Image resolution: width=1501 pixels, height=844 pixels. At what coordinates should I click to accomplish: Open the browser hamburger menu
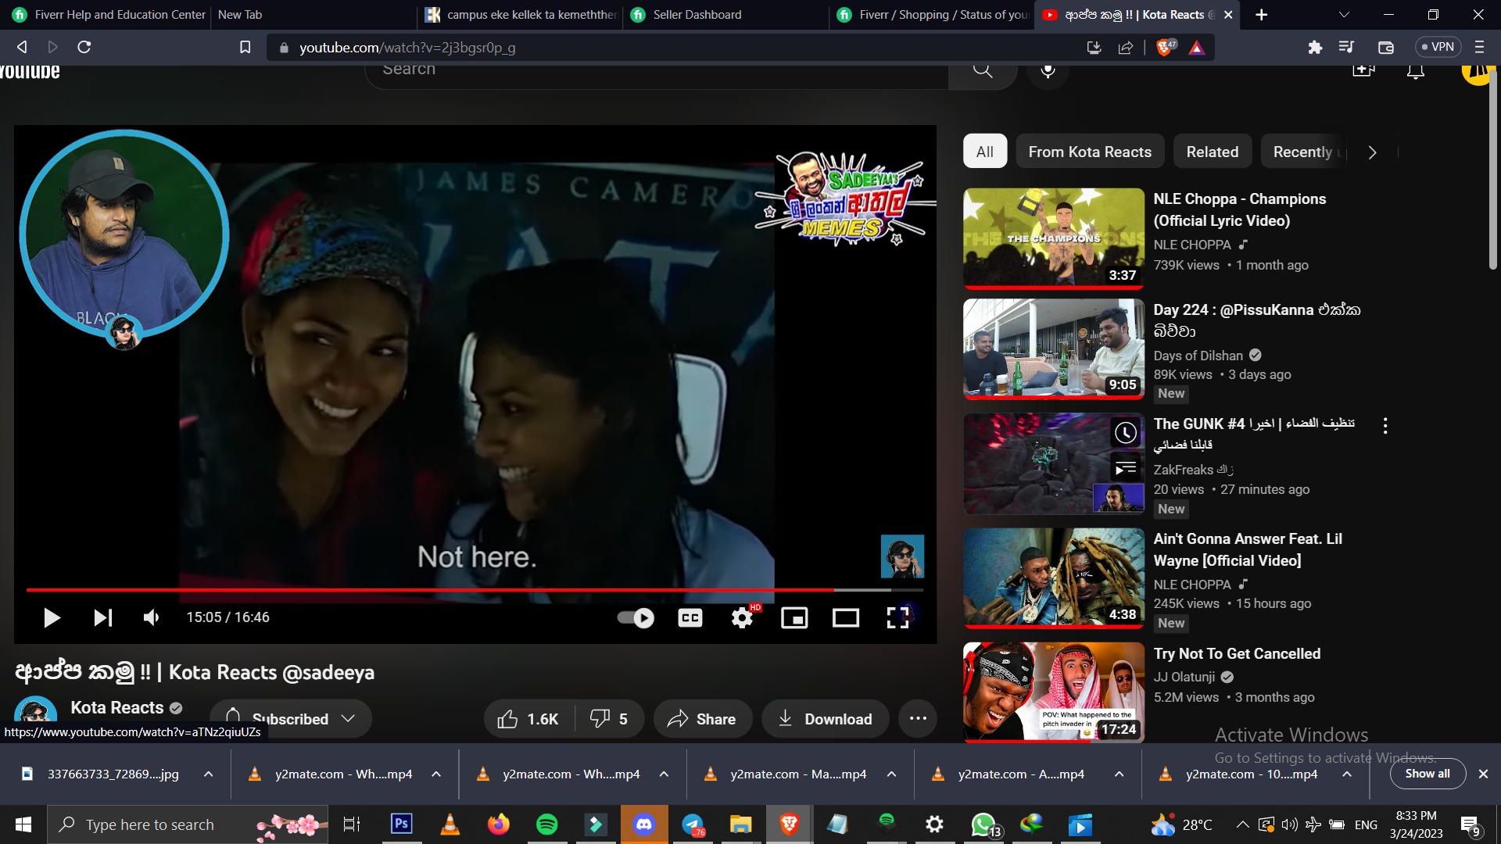pos(1479,47)
